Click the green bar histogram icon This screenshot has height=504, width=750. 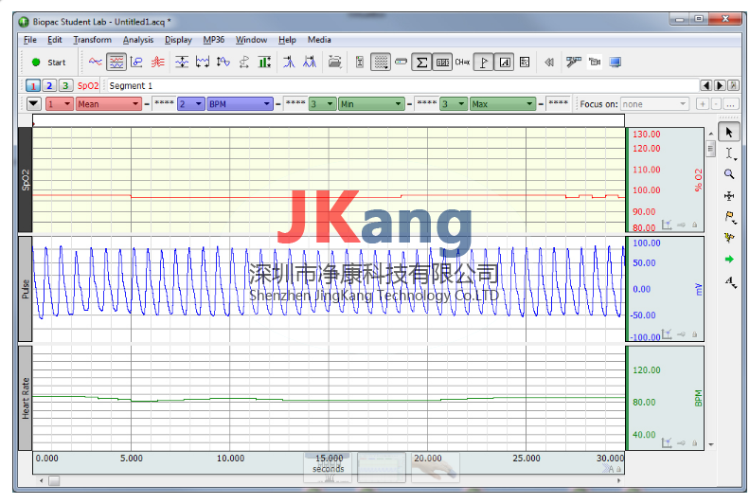264,62
